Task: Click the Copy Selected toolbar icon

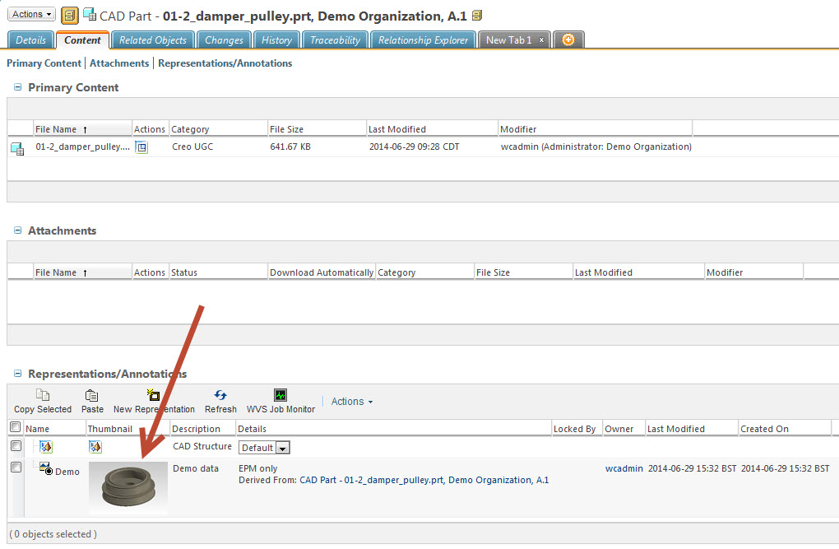Action: pyautogui.click(x=43, y=395)
